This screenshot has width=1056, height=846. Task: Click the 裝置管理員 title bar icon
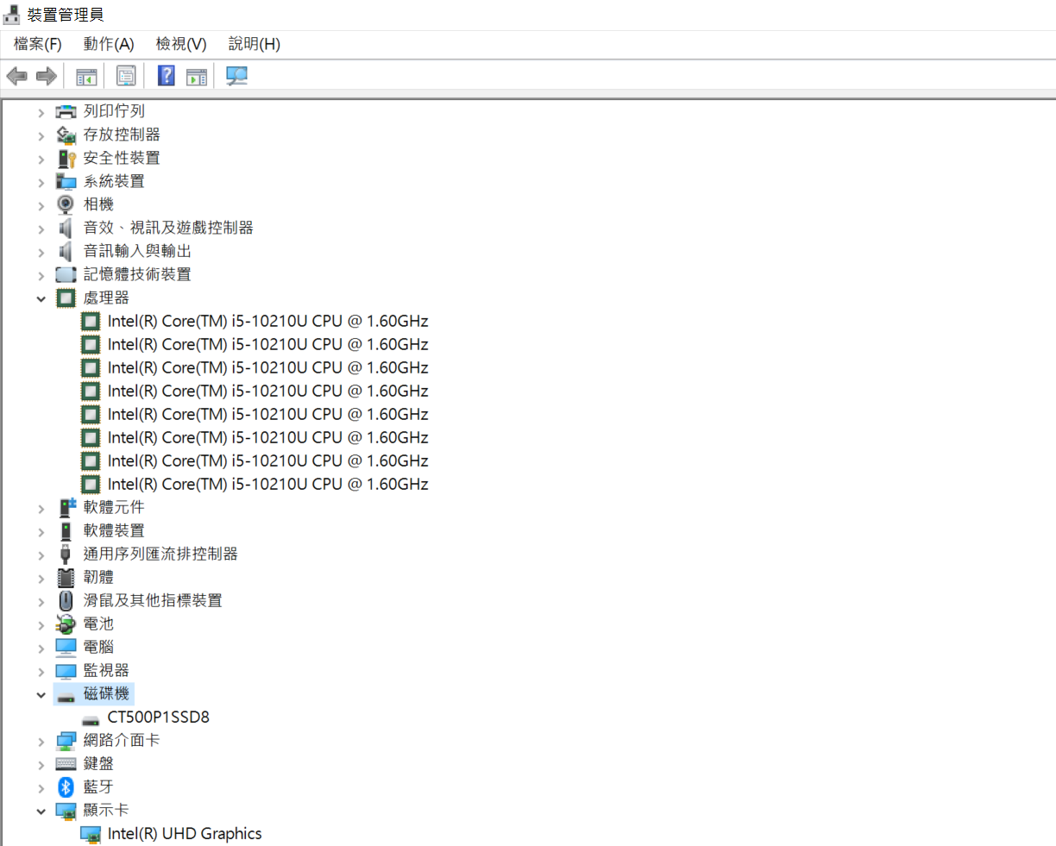12,15
